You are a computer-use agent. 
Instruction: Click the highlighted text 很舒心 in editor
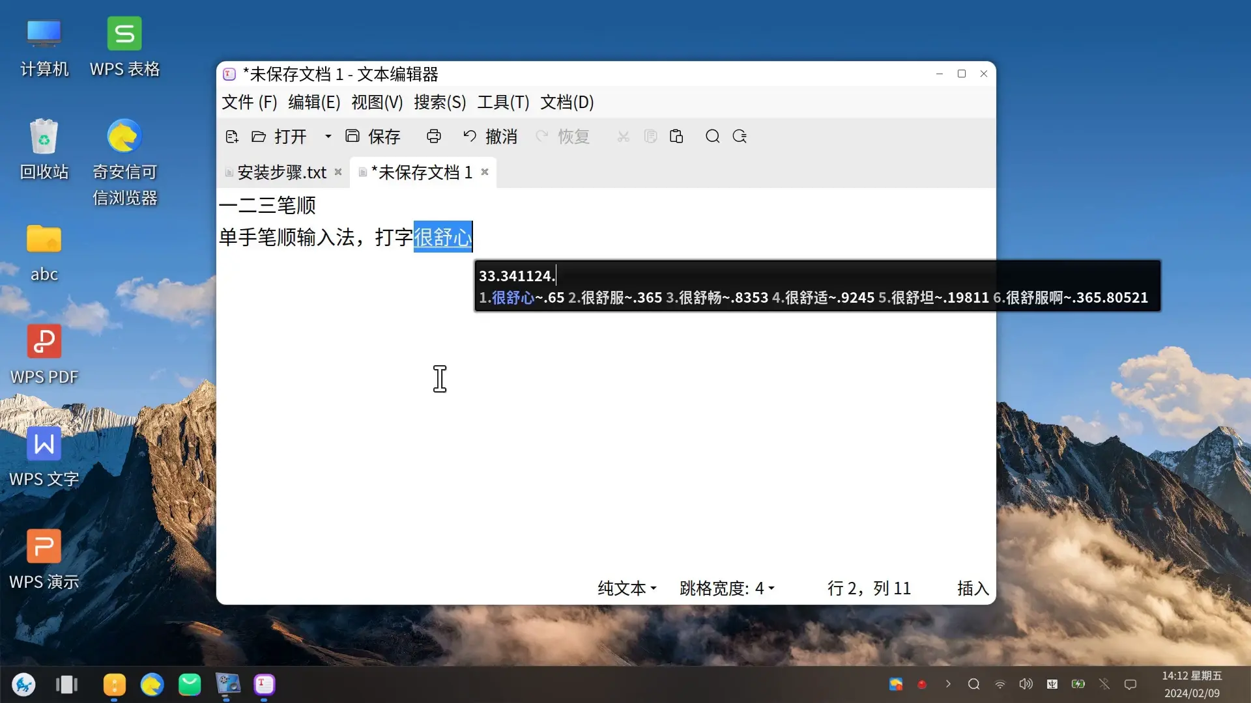(x=443, y=237)
